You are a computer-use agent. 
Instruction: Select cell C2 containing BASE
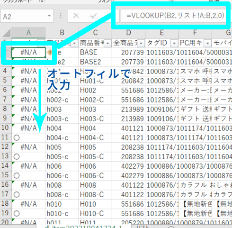pyautogui.click(x=95, y=53)
